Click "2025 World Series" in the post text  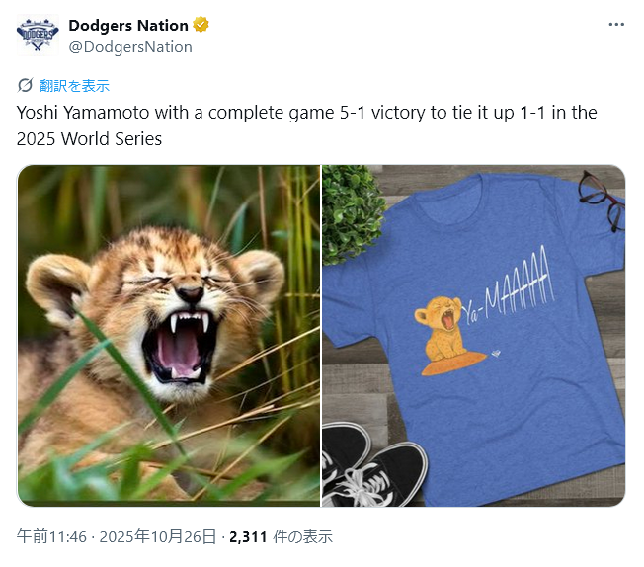89,139
